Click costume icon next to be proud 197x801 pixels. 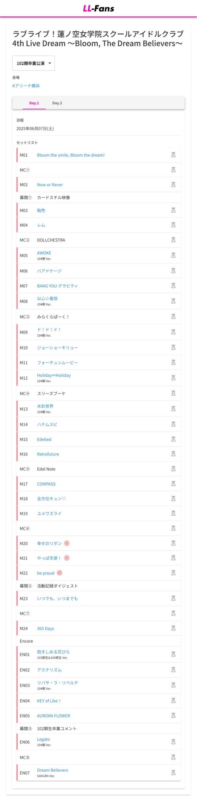173,573
